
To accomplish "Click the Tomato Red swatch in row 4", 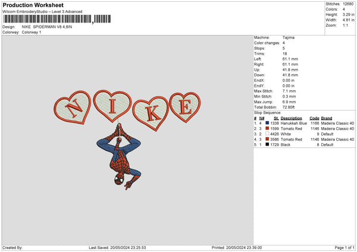I will (x=267, y=139).
